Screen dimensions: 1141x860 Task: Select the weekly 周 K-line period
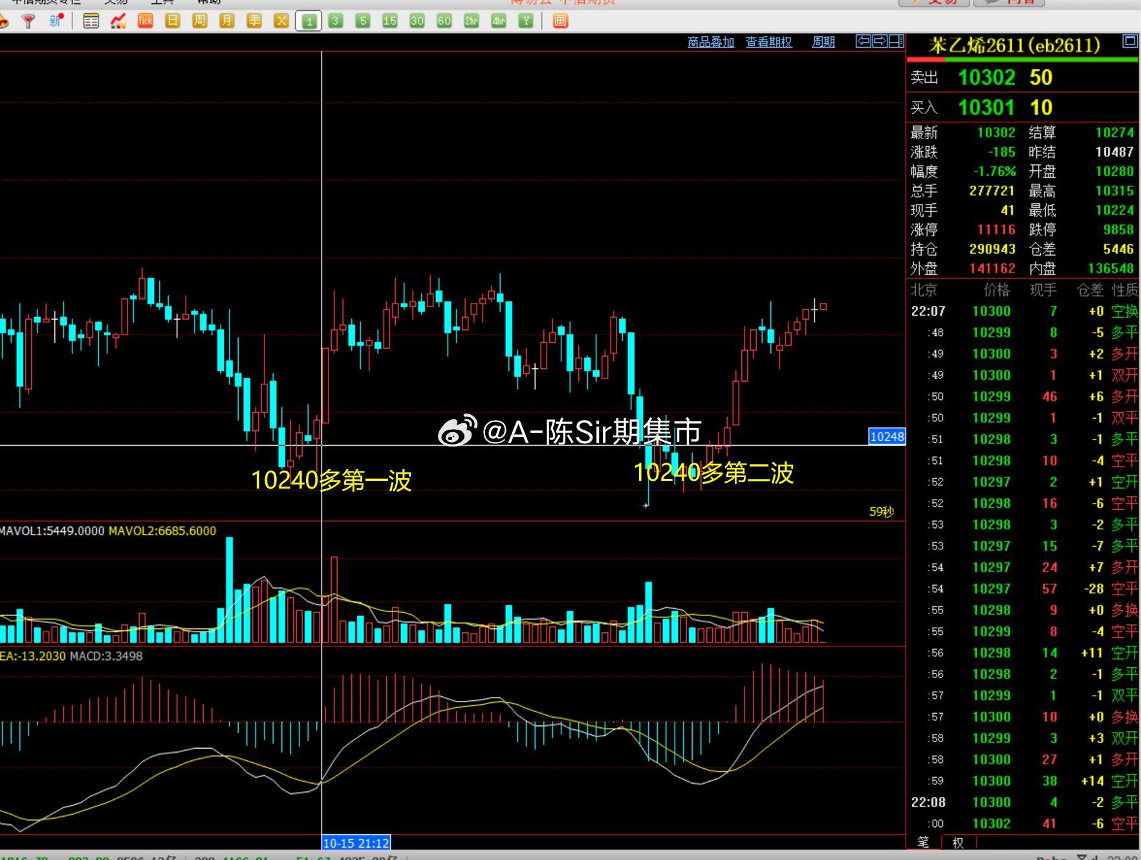click(200, 21)
